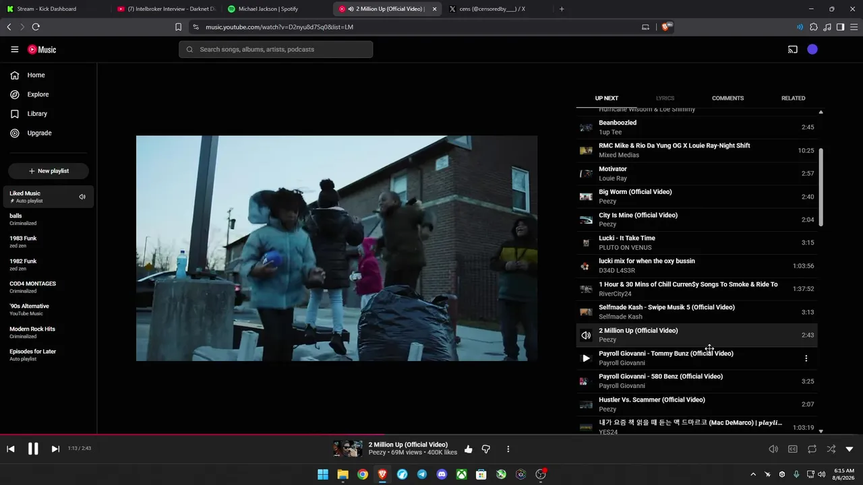Click the browser address bar URL
The image size is (863, 485).
279,27
